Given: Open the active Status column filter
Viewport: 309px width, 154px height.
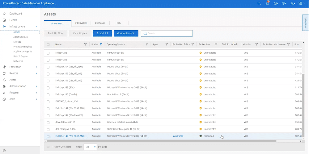Looking at the screenshot, I should point(101,44).
